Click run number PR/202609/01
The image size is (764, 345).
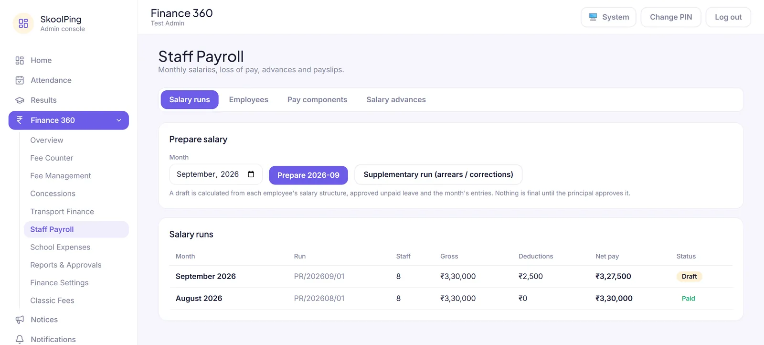coord(319,277)
